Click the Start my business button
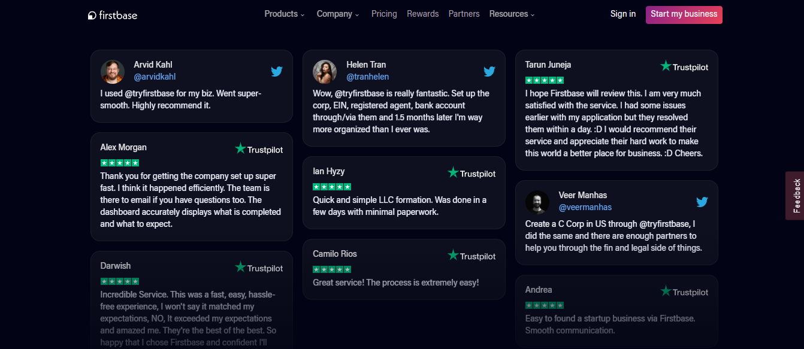 tap(684, 14)
